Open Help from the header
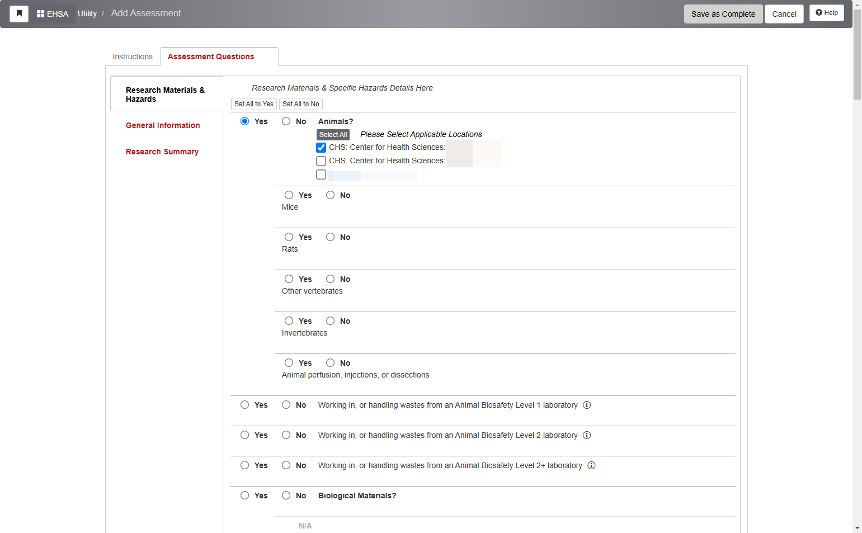Image resolution: width=862 pixels, height=533 pixels. 827,13
